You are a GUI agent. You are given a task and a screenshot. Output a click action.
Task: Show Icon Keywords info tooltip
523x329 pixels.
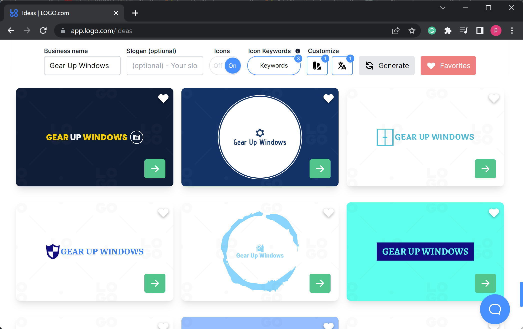pos(298,51)
